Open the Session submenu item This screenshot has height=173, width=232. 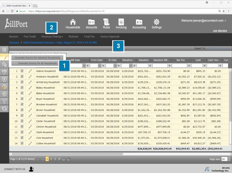tap(13, 37)
